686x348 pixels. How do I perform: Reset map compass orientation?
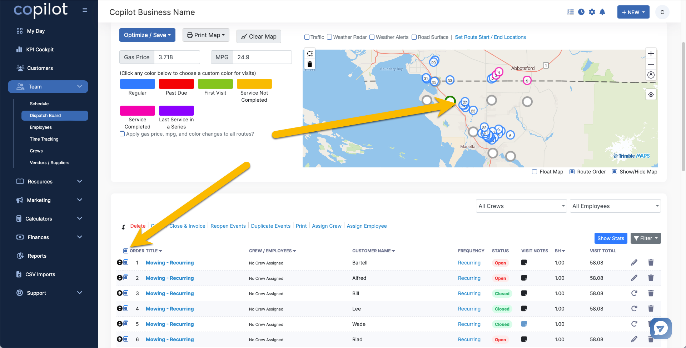[x=651, y=75]
